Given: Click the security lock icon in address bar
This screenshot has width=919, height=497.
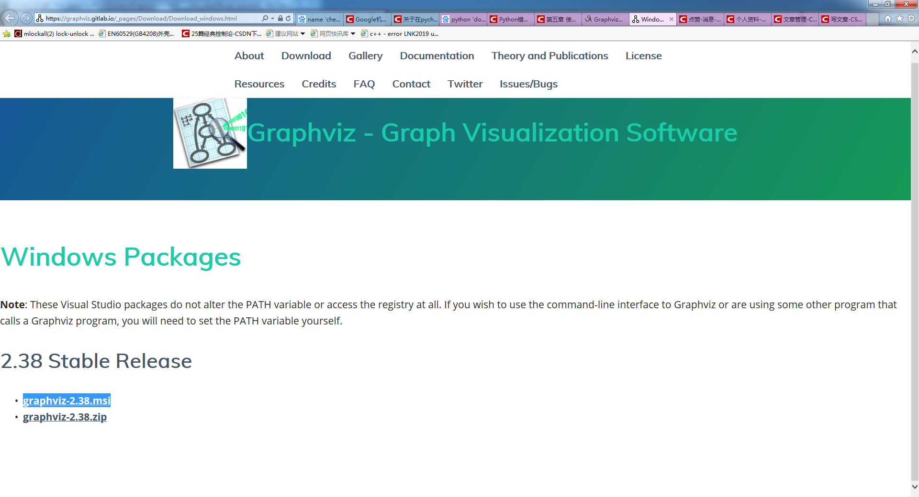Looking at the screenshot, I should coord(280,18).
